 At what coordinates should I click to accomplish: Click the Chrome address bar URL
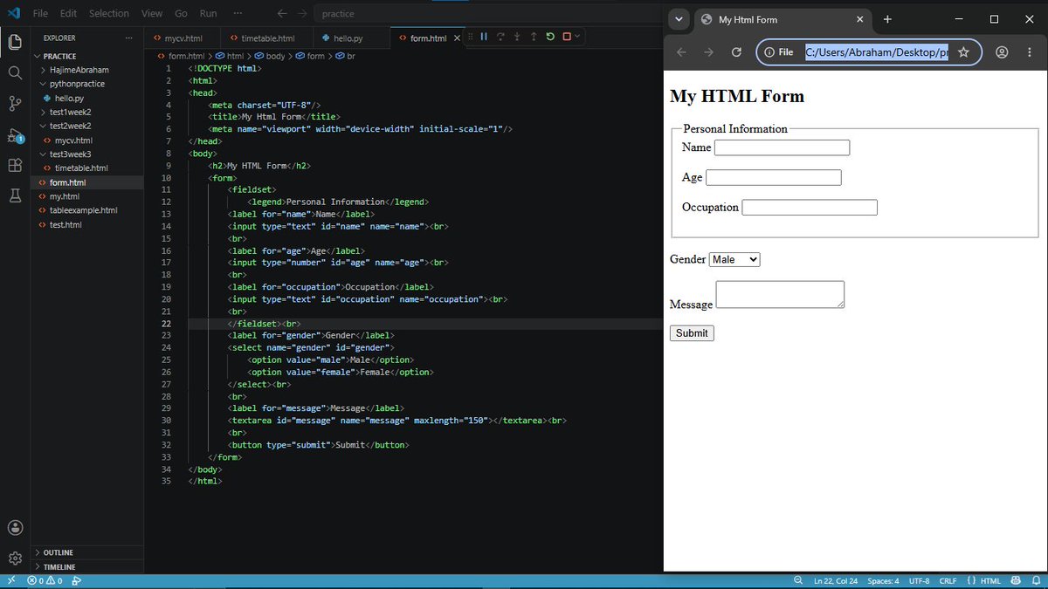click(x=876, y=52)
